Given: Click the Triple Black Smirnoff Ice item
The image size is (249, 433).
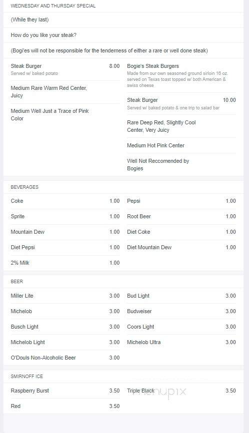Looking at the screenshot, I should tap(181, 391).
